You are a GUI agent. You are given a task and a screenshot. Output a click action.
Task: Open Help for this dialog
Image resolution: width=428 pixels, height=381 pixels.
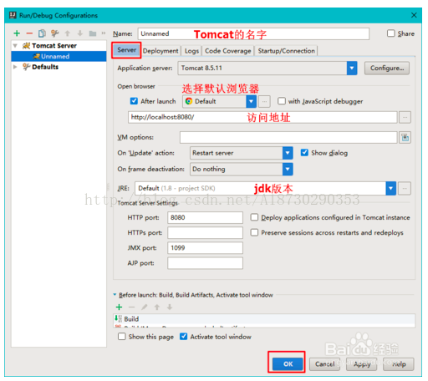[x=399, y=364]
